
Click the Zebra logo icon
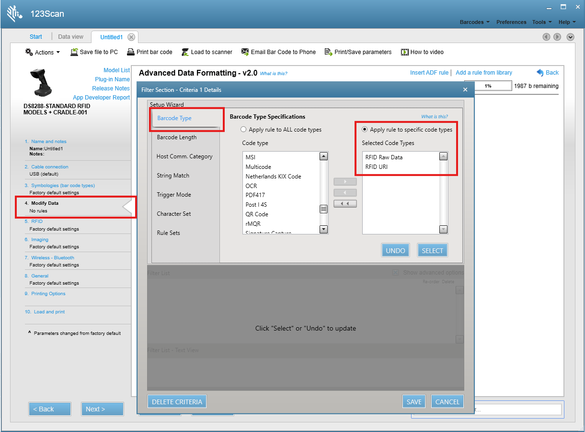click(14, 14)
